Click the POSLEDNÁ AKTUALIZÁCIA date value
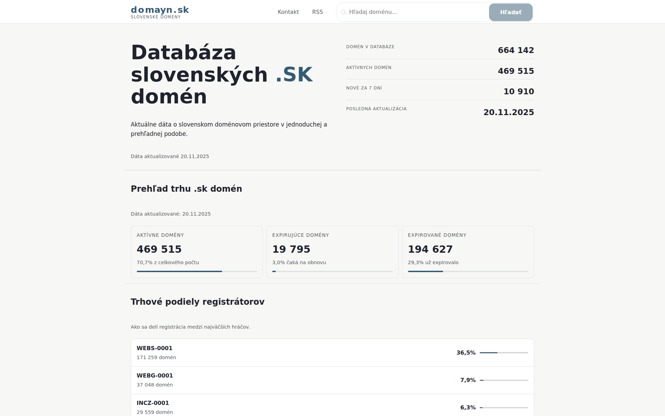 pos(509,112)
